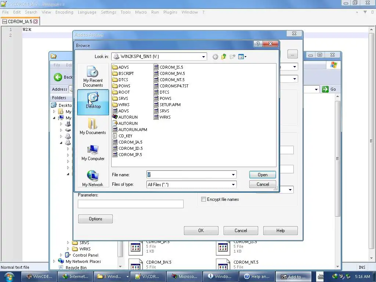Open Notepad++ File menu

click(5, 12)
